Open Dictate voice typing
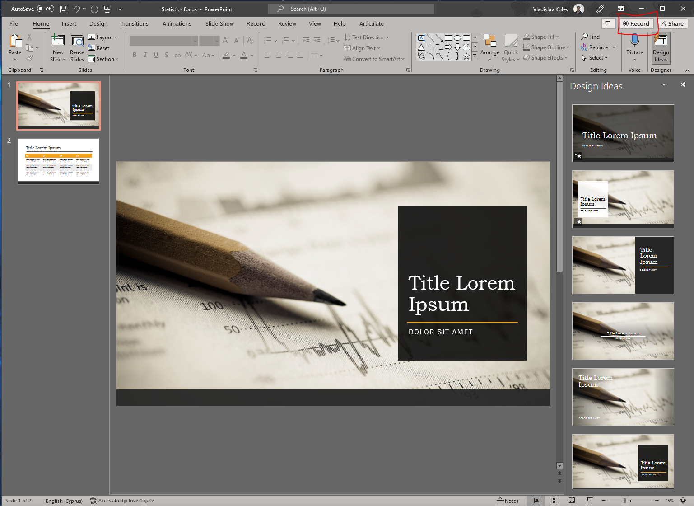694x506 pixels. [634, 47]
